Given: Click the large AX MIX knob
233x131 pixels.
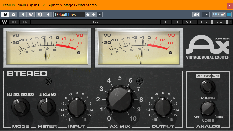Looking at the screenshot, I should 120,99.
